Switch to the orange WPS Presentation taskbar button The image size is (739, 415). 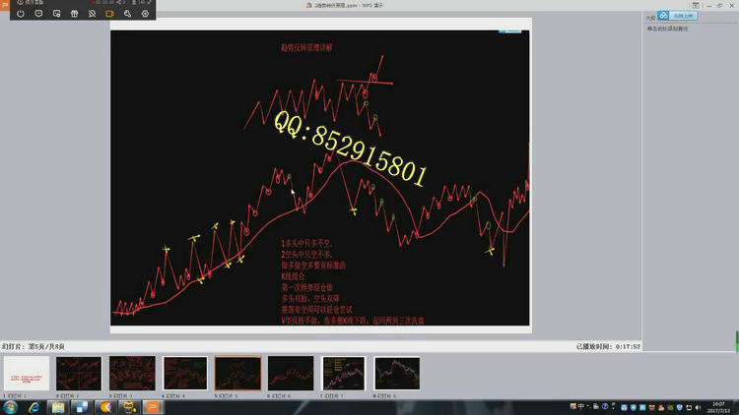153,406
